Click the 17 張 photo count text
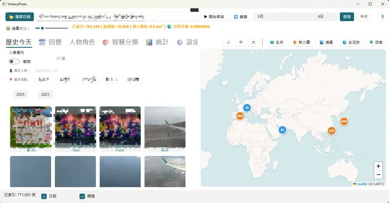This screenshot has width=389, height=203. click(x=61, y=58)
